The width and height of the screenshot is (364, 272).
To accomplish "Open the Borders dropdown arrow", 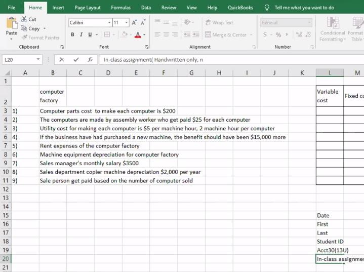I will click(x=114, y=35).
